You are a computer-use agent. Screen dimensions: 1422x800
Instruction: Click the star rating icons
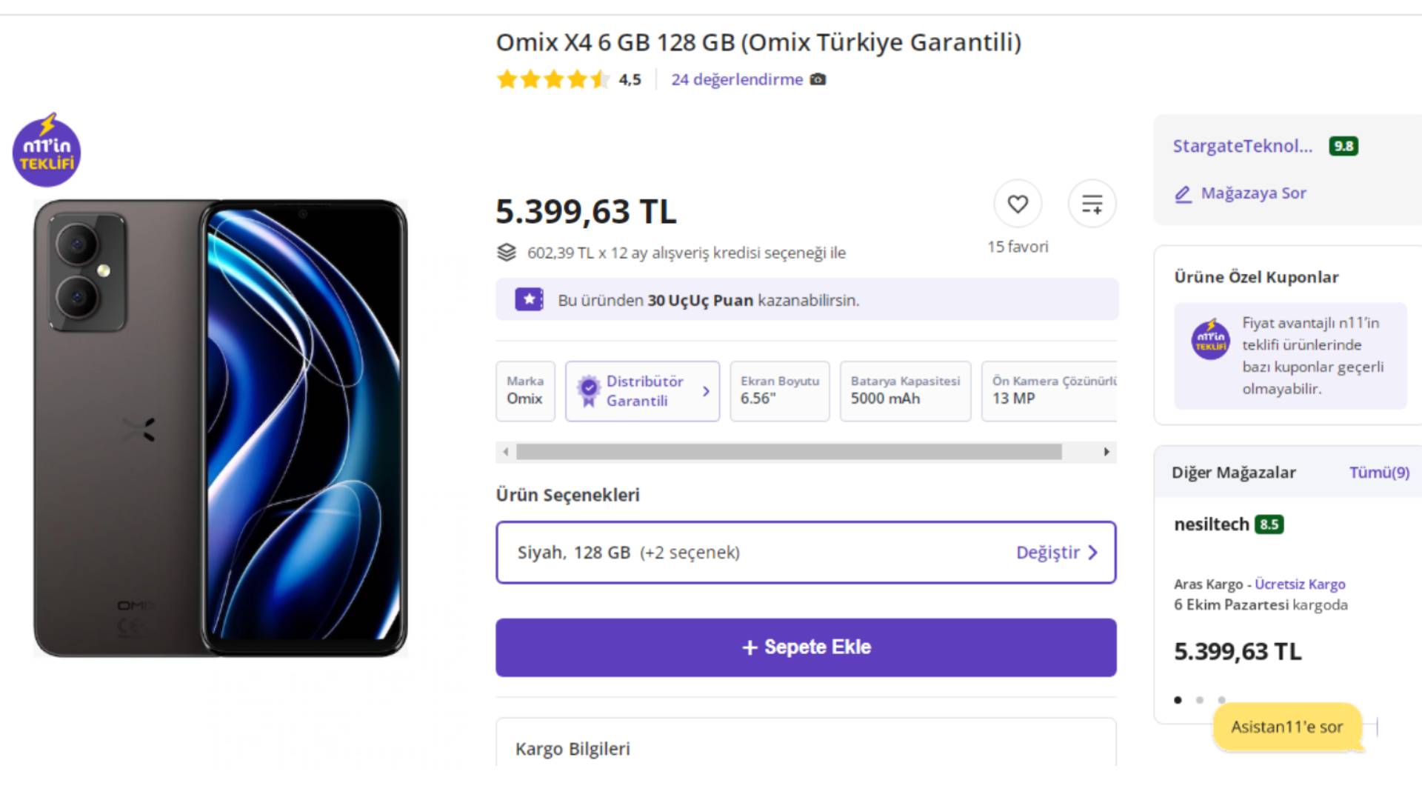tap(553, 79)
